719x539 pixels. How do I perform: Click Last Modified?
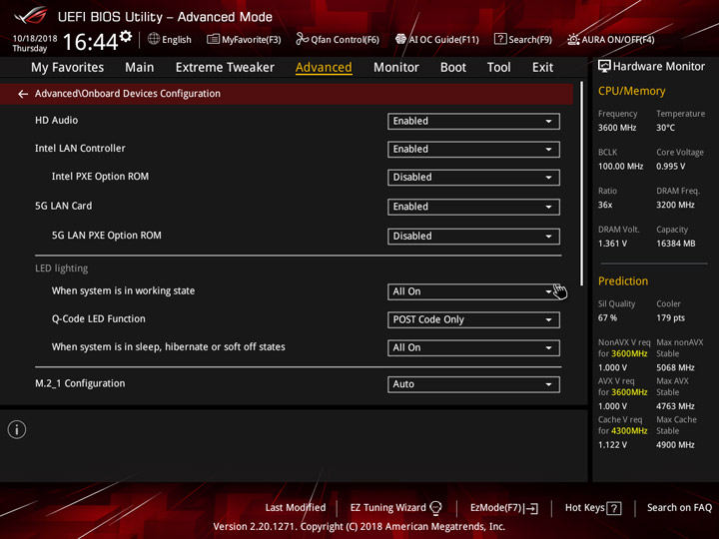pyautogui.click(x=296, y=508)
